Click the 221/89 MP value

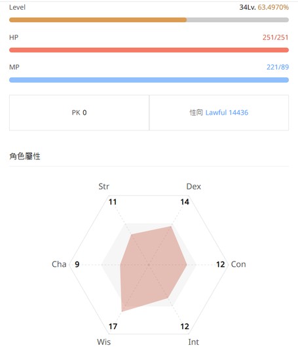click(x=278, y=67)
